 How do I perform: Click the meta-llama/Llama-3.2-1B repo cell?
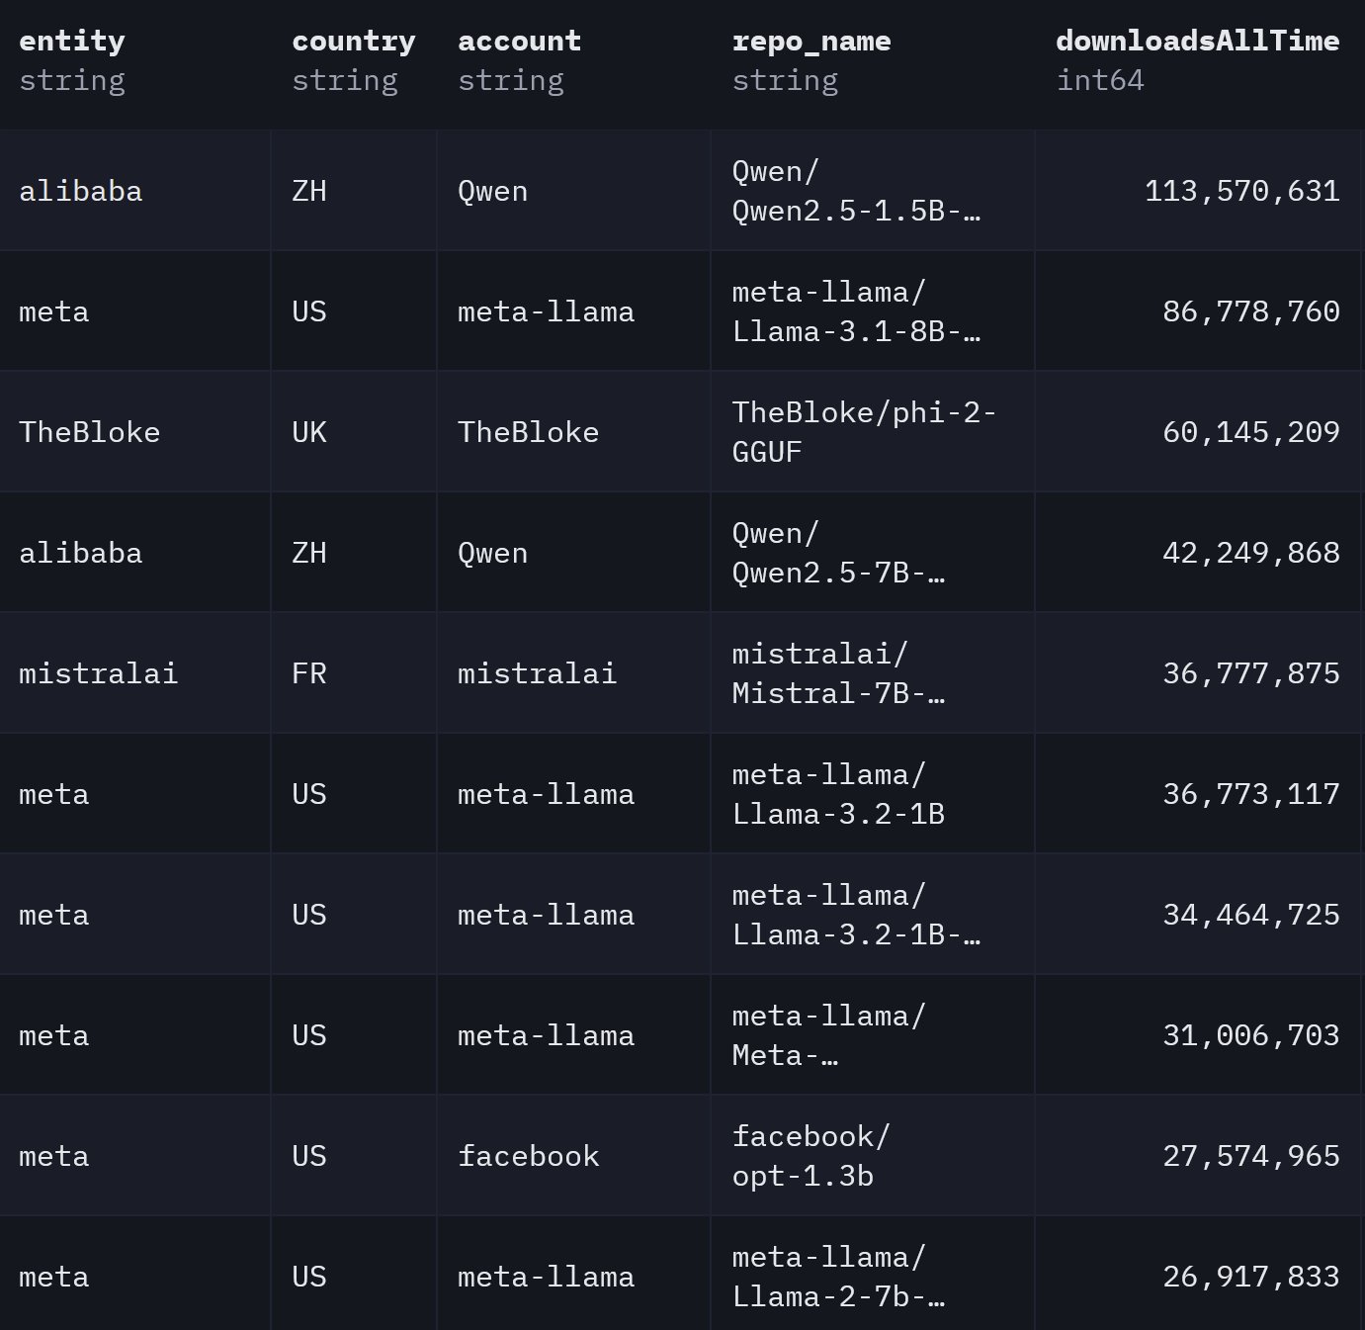(x=838, y=794)
